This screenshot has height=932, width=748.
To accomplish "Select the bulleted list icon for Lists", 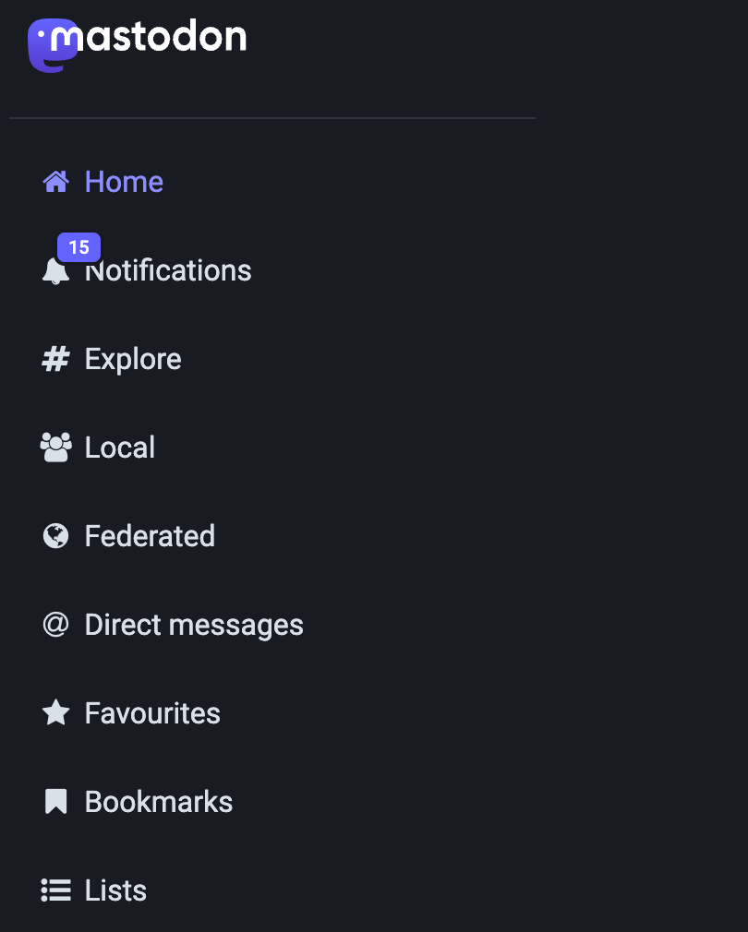I will click(56, 890).
